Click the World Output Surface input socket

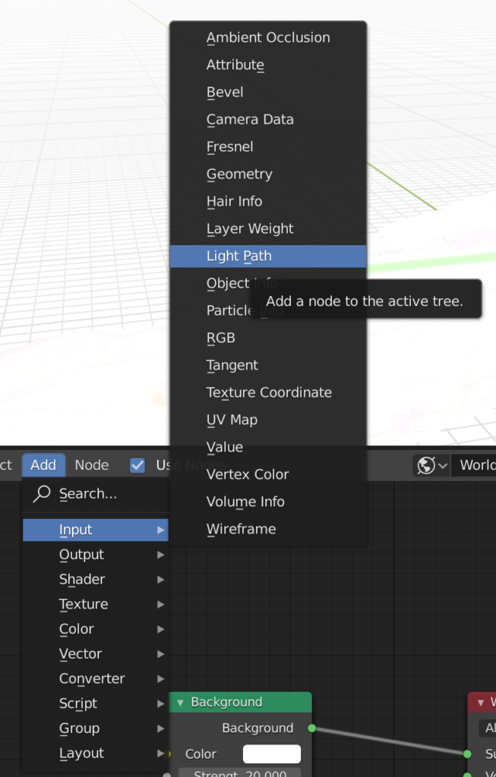point(467,753)
